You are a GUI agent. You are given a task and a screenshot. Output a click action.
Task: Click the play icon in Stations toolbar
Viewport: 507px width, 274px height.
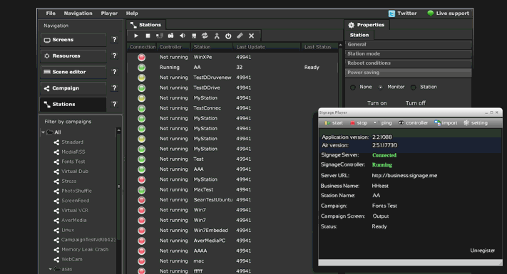coord(136,36)
